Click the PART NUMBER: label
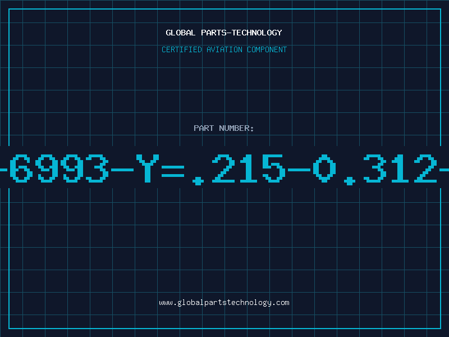The height and width of the screenshot is (337, 449). [224, 128]
